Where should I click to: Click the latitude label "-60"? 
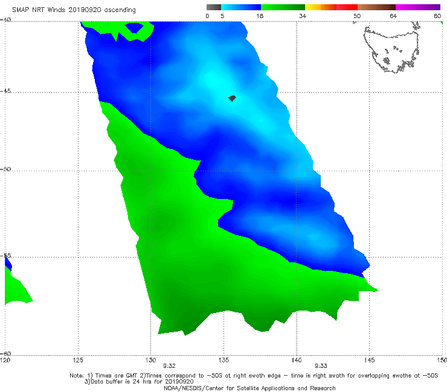5,353
